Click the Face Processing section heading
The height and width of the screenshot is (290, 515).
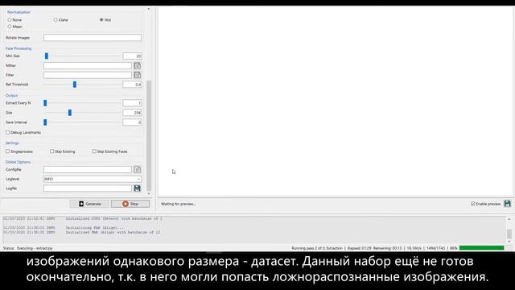(x=19, y=48)
